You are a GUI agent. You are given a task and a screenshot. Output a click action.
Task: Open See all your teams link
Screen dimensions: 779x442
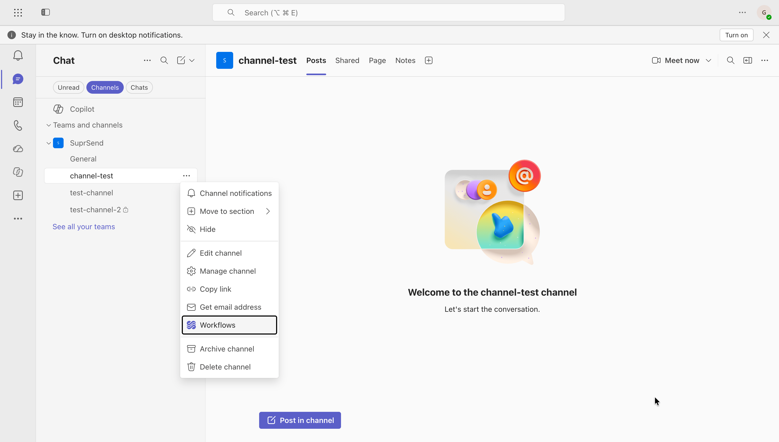[83, 227]
